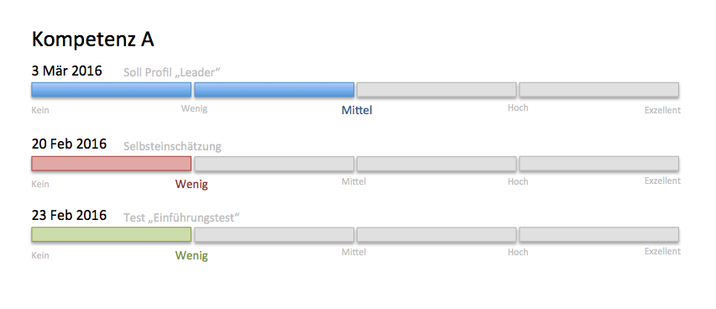Click the 23 Feb 2016 date
This screenshot has height=309, width=716.
tap(69, 215)
